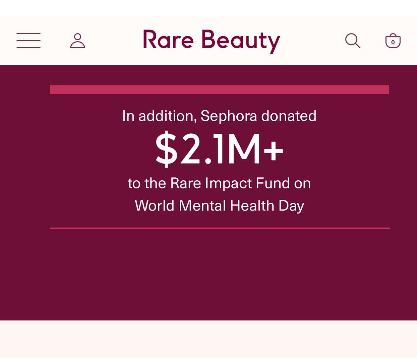Click the word donated in the banner
The image size is (417, 358).
click(x=289, y=116)
